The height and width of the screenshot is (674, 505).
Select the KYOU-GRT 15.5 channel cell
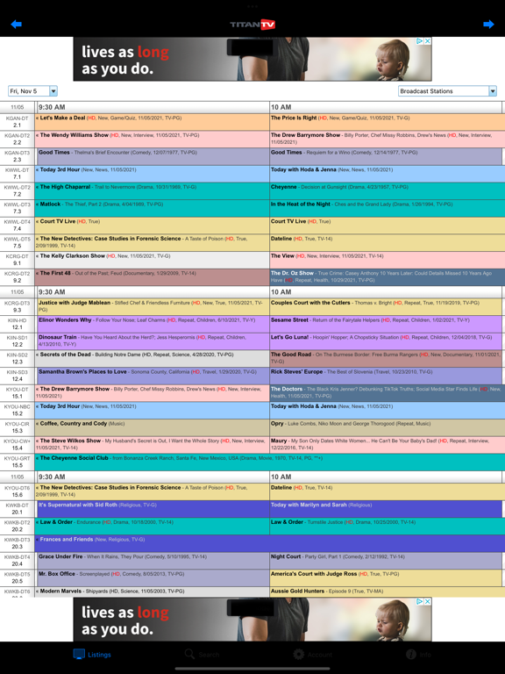[18, 462]
